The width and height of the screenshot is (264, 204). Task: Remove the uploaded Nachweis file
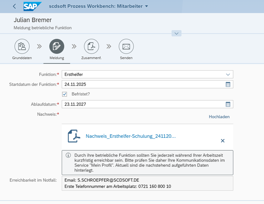tap(223, 141)
